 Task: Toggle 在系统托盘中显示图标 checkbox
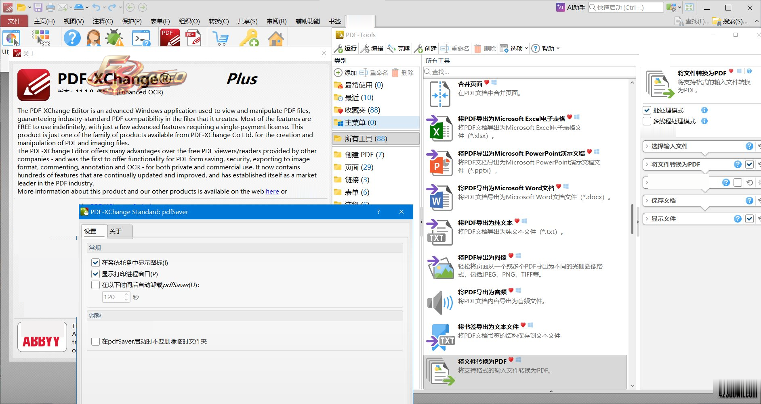pyautogui.click(x=96, y=262)
